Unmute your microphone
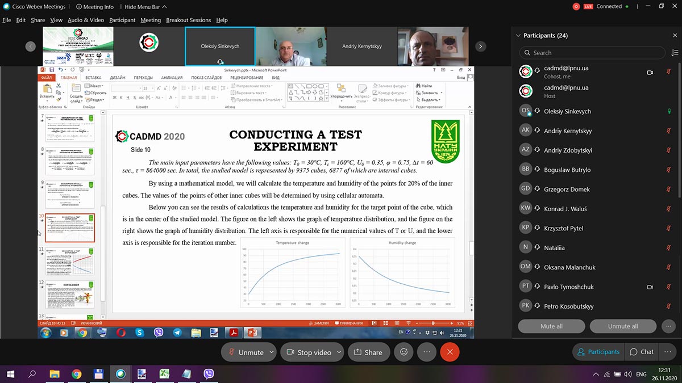The image size is (682, 383). 246,352
